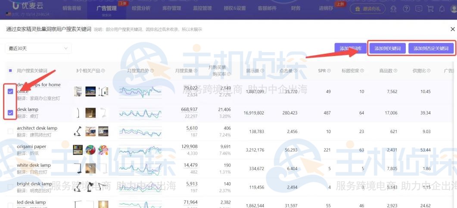Click help icon next to 商品数
457x208 pixels.
point(395,71)
